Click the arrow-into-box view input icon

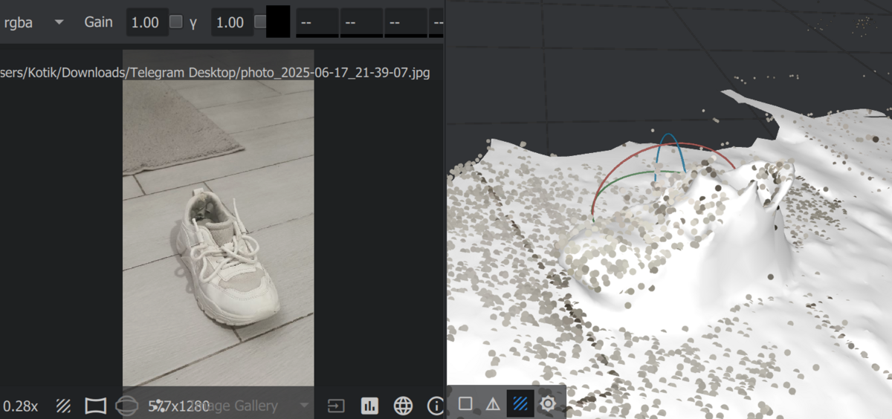pyautogui.click(x=337, y=406)
